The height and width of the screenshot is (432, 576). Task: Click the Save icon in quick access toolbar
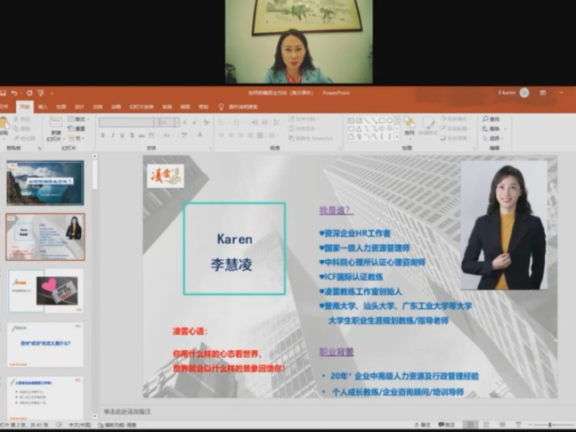4,93
